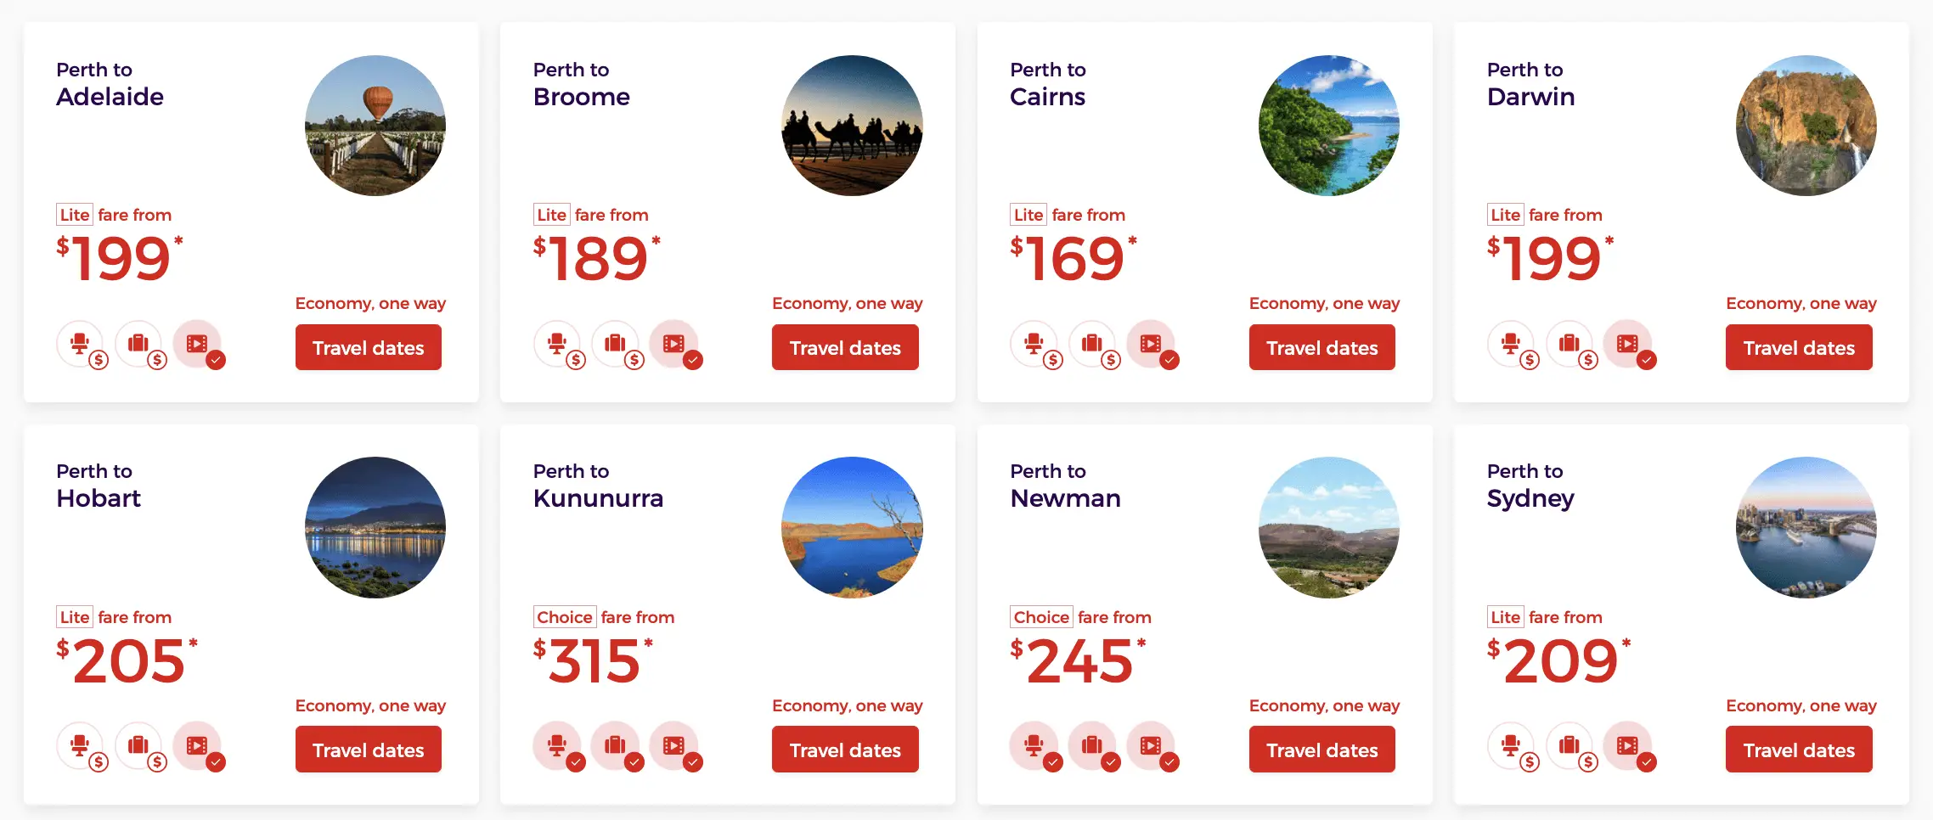Click the Broome camel sunset photo
This screenshot has width=1933, height=820.
[x=852, y=126]
